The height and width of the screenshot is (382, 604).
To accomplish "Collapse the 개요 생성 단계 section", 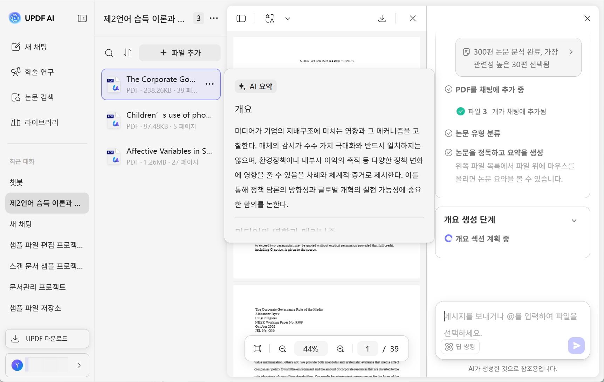I will [574, 220].
